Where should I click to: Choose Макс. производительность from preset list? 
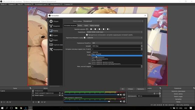tap(117, 59)
